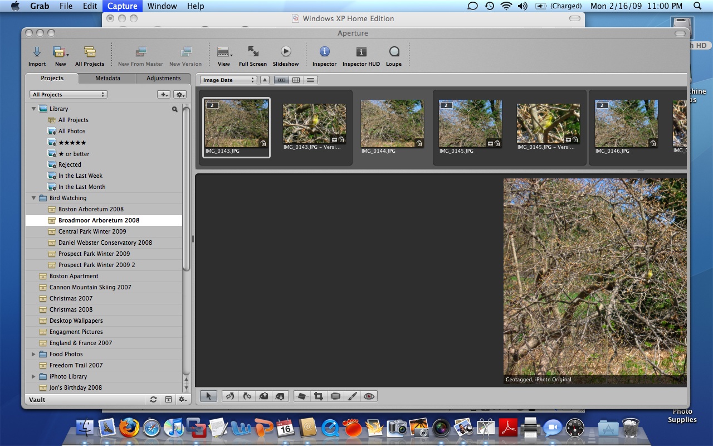Switch browser to grid view

pyautogui.click(x=296, y=80)
